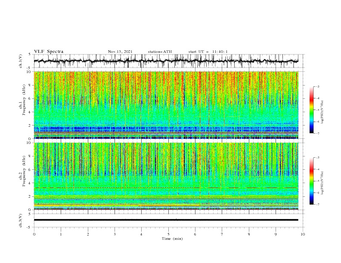Click the "station=ATH" header label
Viewport: 341px width, 263px height.
click(160, 52)
